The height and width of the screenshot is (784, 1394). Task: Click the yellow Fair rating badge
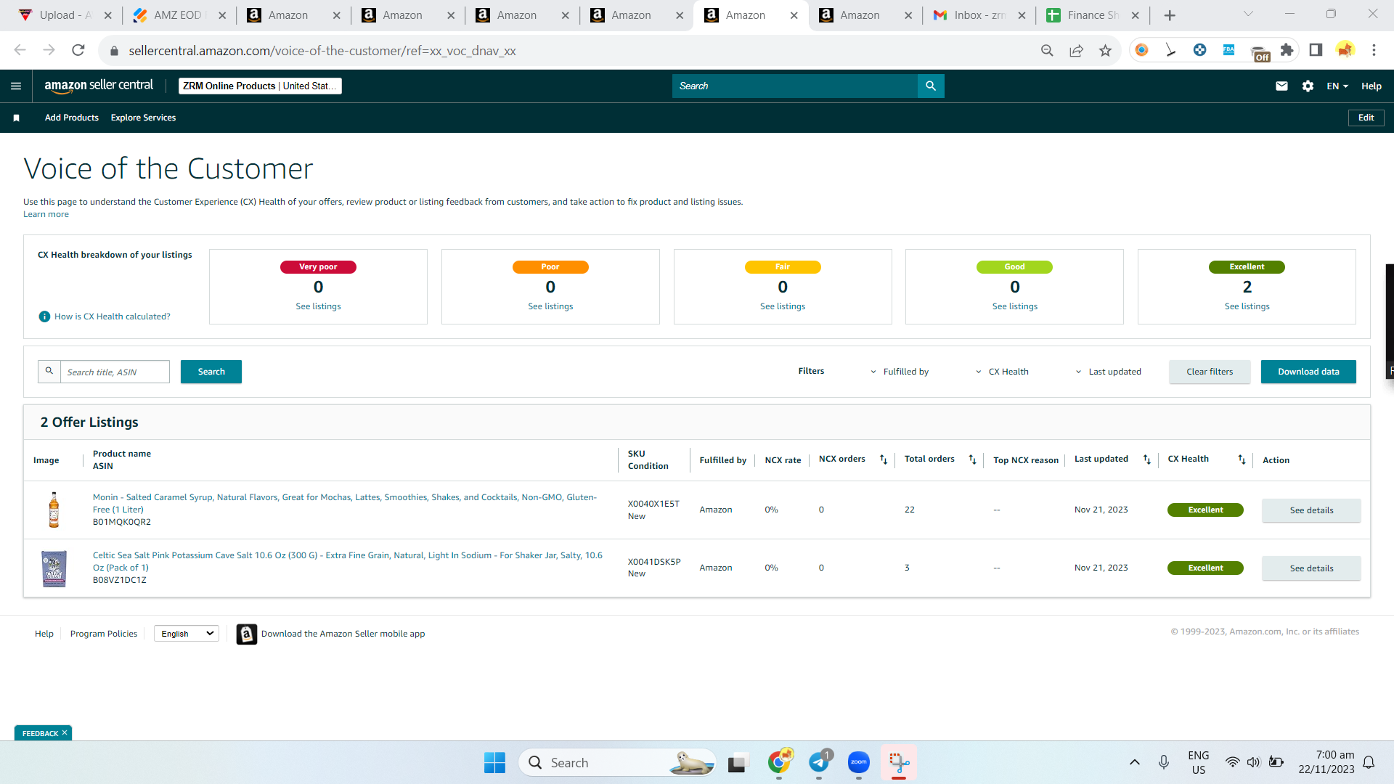click(783, 267)
